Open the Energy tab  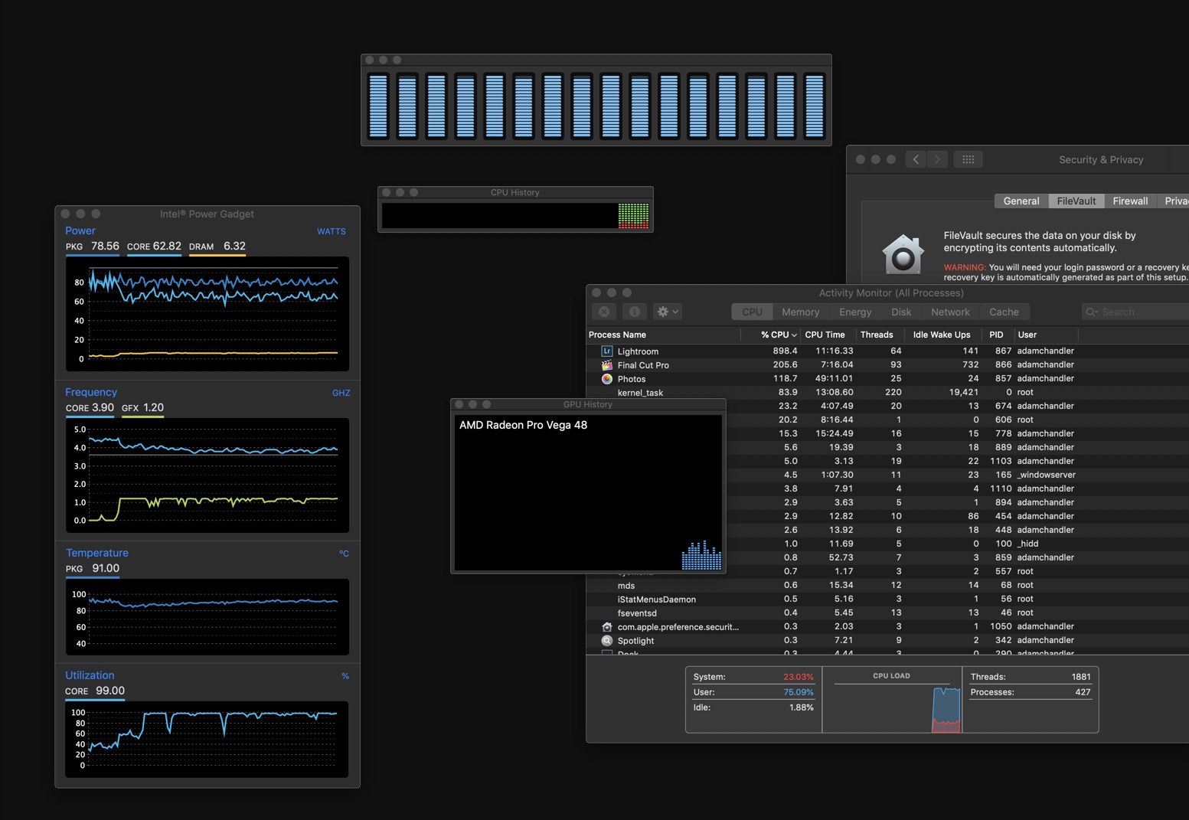click(x=855, y=312)
